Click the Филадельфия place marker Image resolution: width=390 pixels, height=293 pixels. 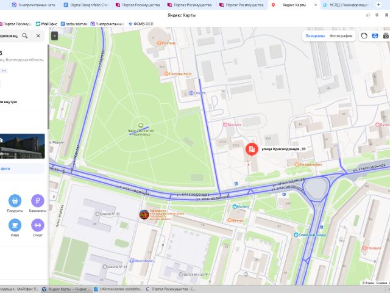[297, 164]
